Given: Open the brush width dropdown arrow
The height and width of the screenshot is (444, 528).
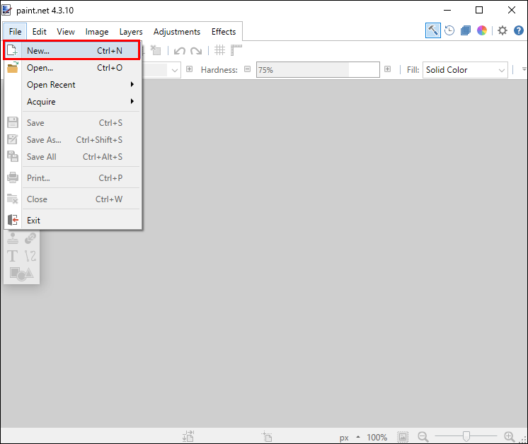Looking at the screenshot, I should [x=174, y=70].
